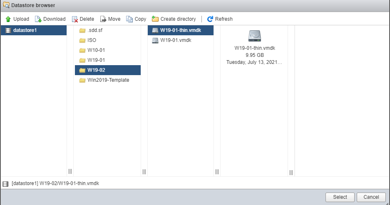The height and width of the screenshot is (205, 390).
Task: Click the Download label in toolbar
Action: (55, 19)
